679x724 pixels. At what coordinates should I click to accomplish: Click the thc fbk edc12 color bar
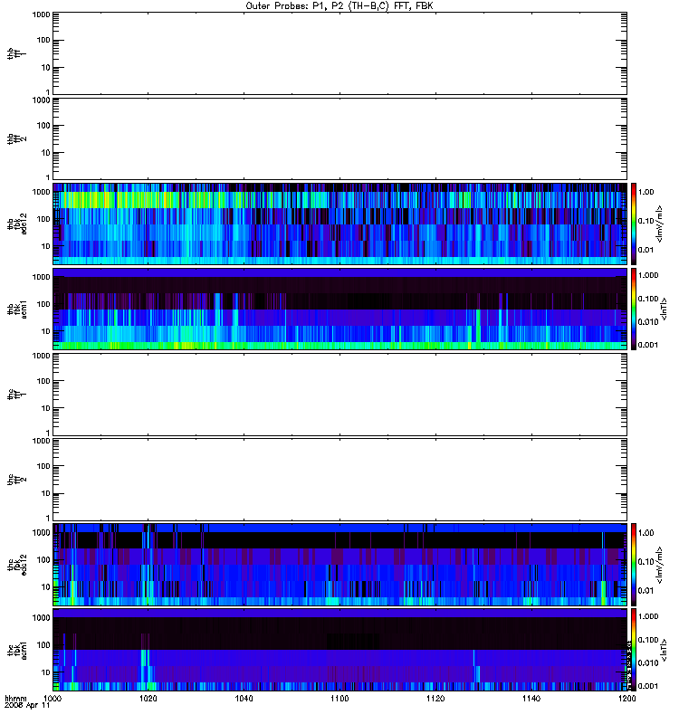pos(634,564)
